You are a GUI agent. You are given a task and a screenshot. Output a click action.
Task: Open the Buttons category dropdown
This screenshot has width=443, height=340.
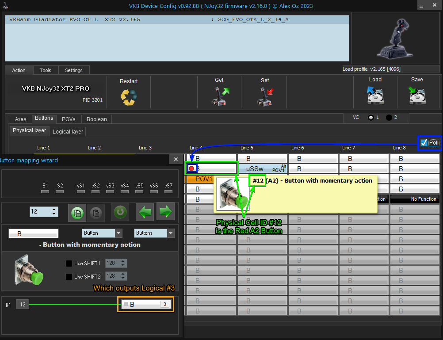[x=154, y=233]
